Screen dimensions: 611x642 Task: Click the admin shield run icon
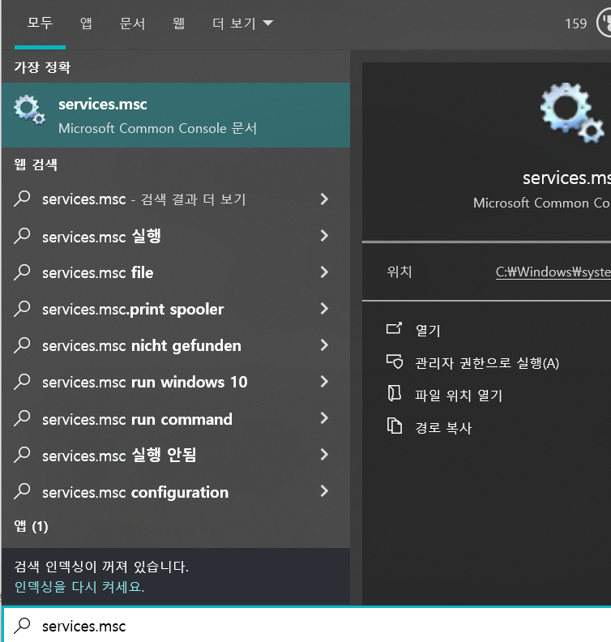click(x=395, y=362)
